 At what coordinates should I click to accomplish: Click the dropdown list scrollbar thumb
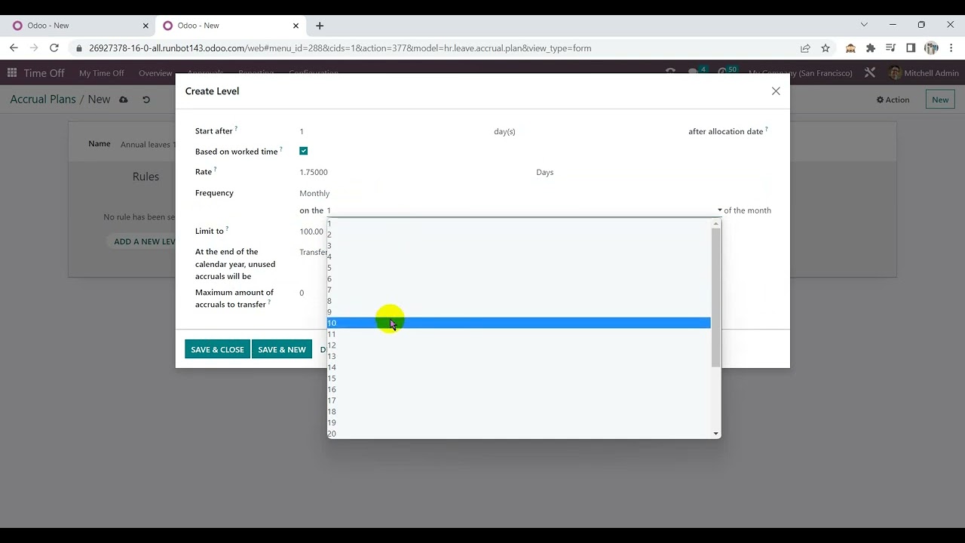click(x=716, y=298)
